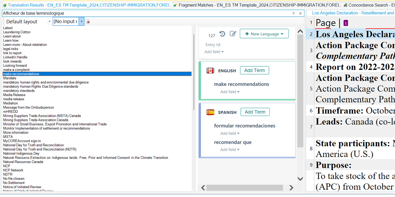Expand Add field under Entry Id
The height and width of the screenshot is (197, 395).
214,52
